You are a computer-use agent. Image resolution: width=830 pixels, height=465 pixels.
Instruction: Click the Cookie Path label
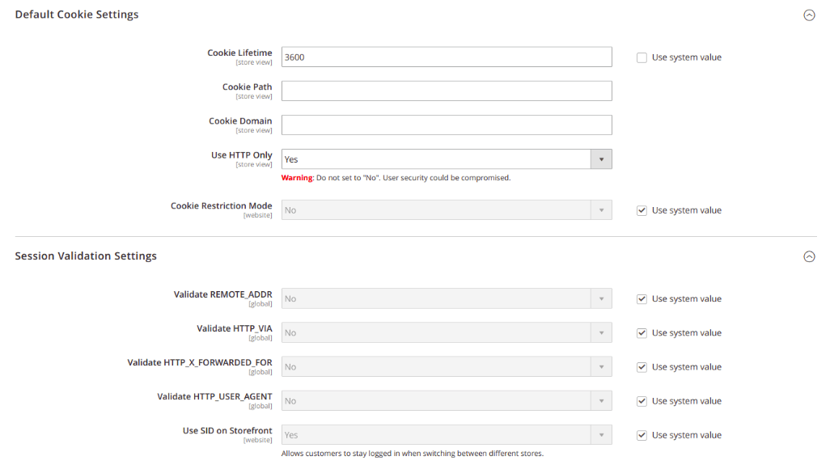pyautogui.click(x=247, y=87)
